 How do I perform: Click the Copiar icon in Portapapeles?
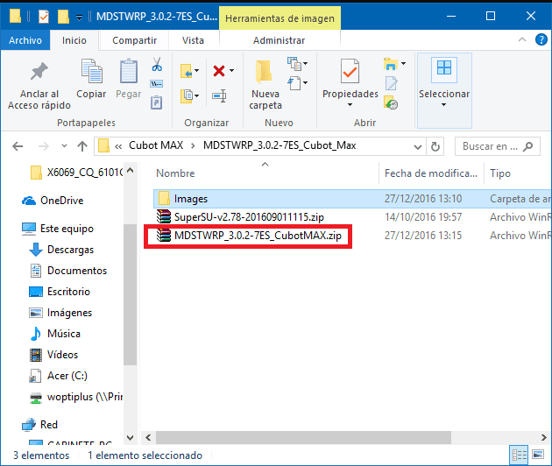point(91,71)
